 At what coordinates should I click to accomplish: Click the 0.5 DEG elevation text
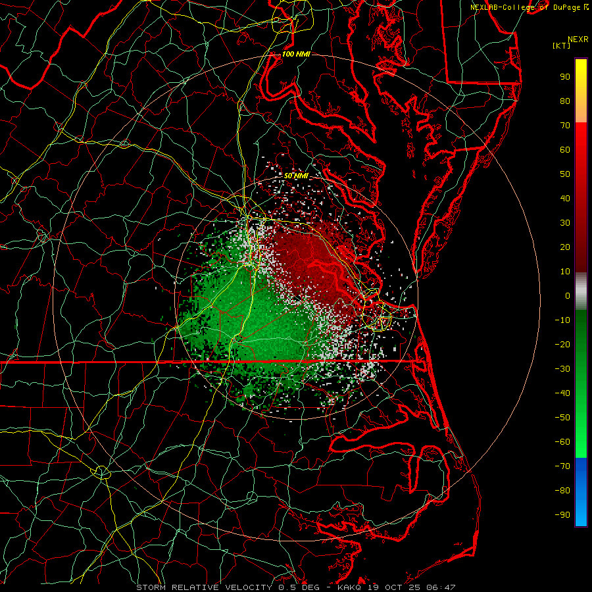pyautogui.click(x=299, y=587)
